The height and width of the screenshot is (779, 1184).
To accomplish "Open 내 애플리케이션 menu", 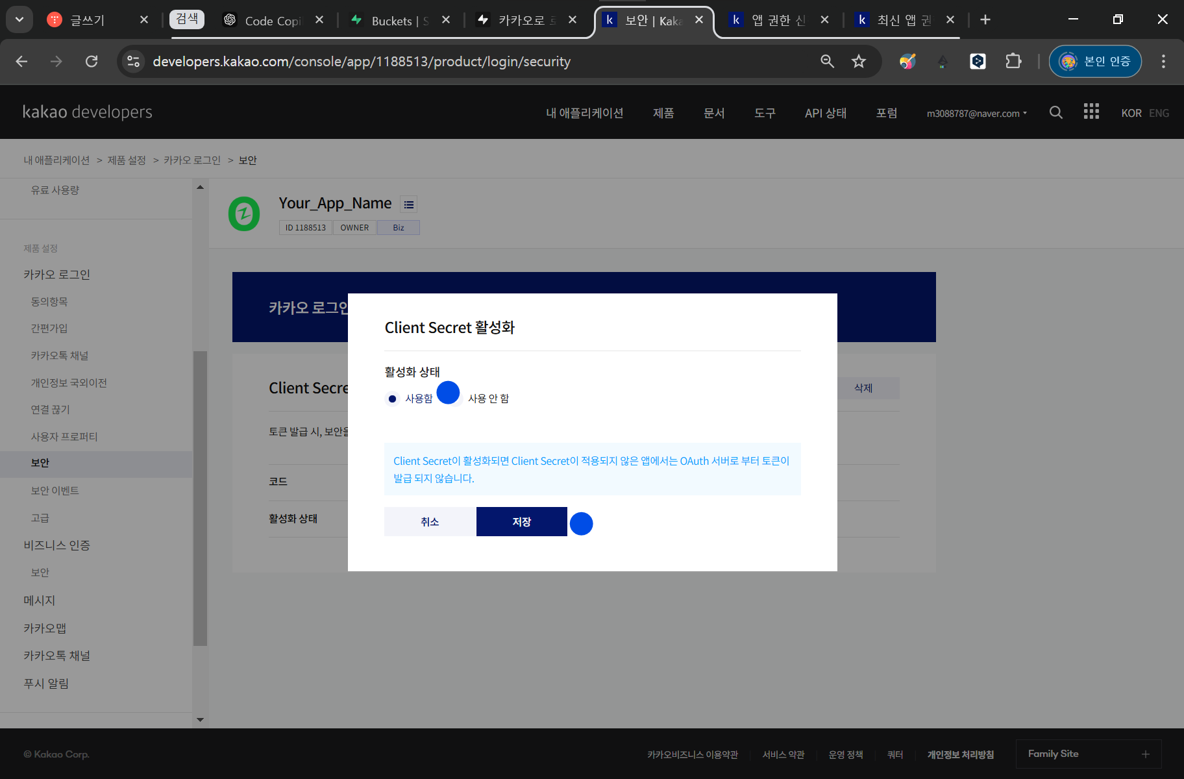I will click(x=584, y=113).
